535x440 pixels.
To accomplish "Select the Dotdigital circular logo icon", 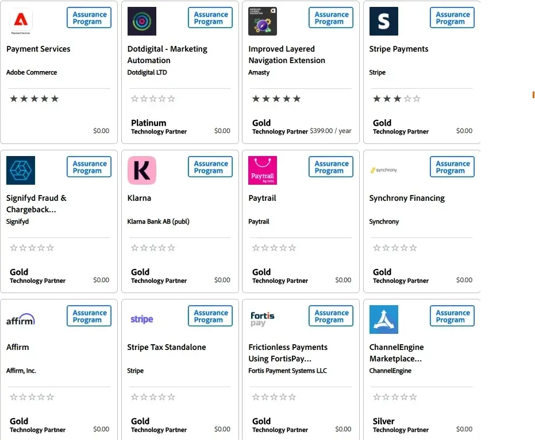I will click(x=142, y=21).
